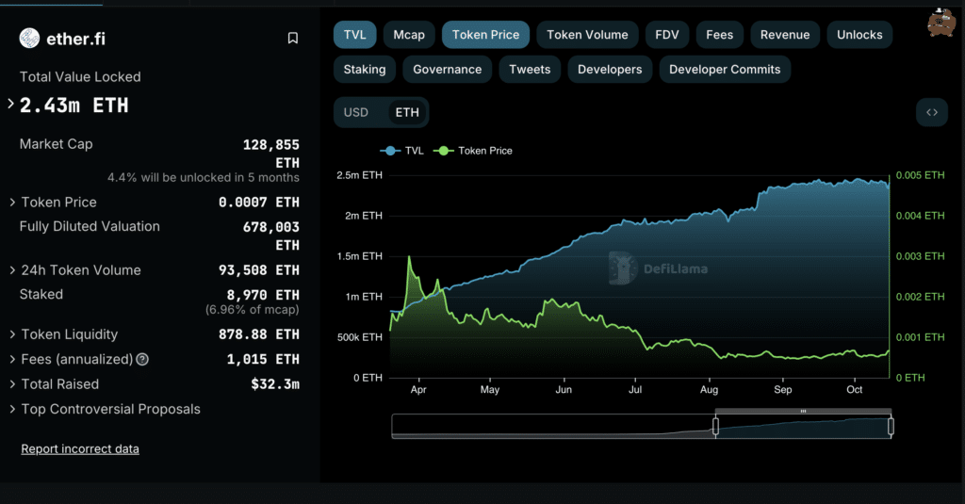The width and height of the screenshot is (965, 504).
Task: Click the $32.3m Total Raised value
Action: point(275,384)
